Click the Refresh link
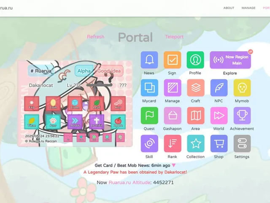The image size is (270, 203). click(x=96, y=37)
